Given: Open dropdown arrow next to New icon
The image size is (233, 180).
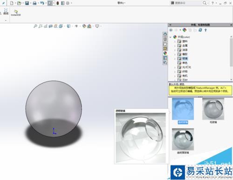Looking at the screenshot, I should coord(15,3).
